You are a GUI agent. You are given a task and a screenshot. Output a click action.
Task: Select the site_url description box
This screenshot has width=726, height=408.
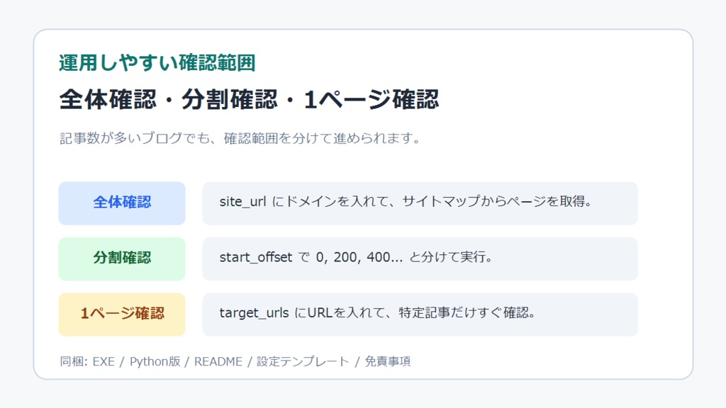[420, 203]
